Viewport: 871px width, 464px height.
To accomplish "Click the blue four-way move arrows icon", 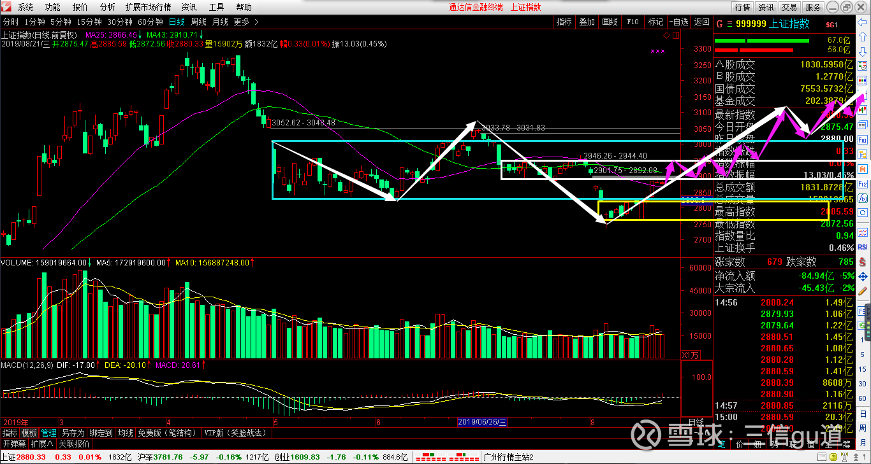I will tap(861, 276).
